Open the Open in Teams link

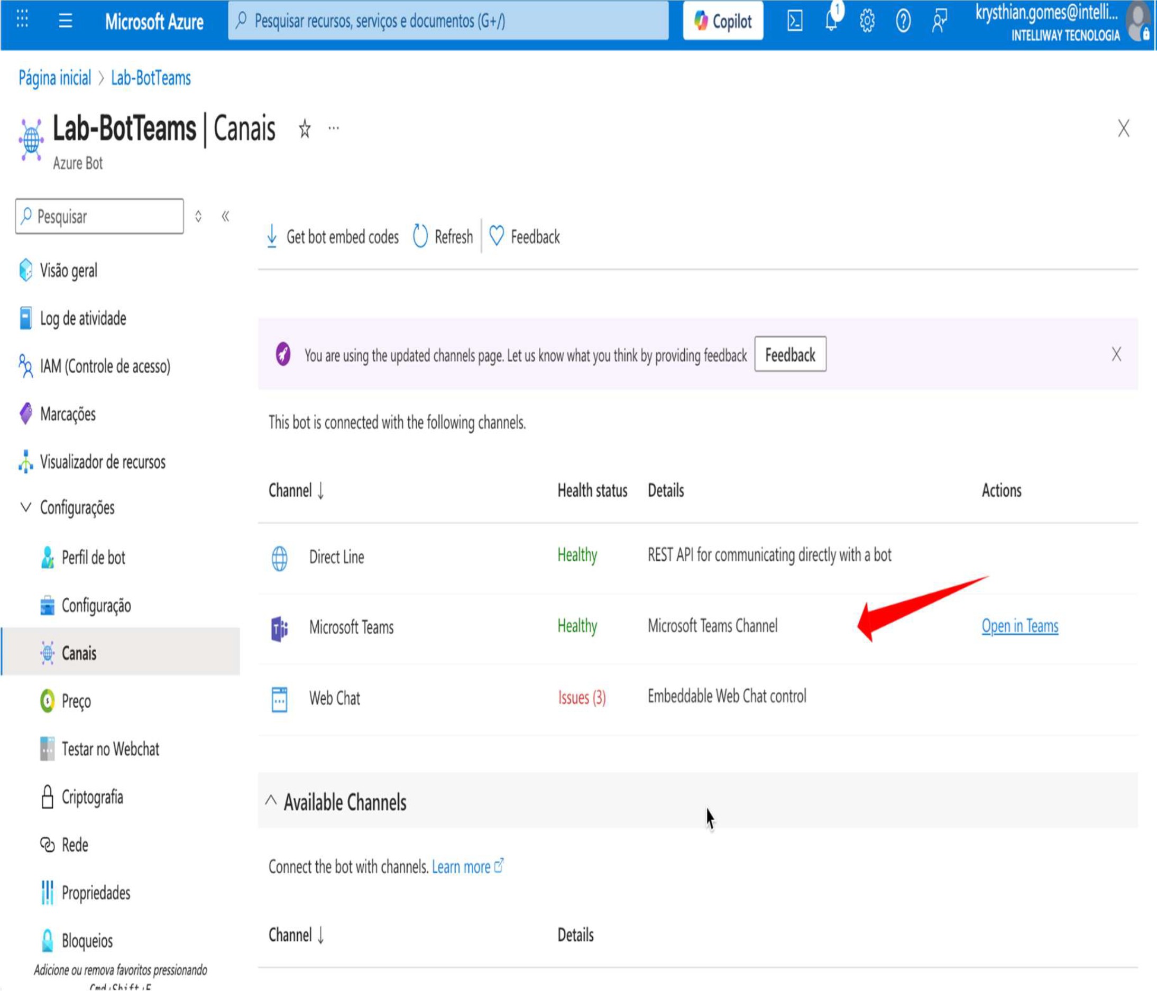pyautogui.click(x=1020, y=627)
